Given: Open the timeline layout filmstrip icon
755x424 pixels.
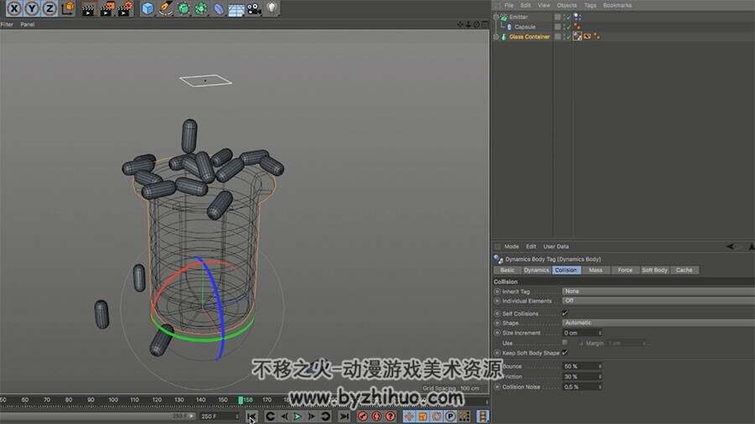Looking at the screenshot, I should [483, 416].
